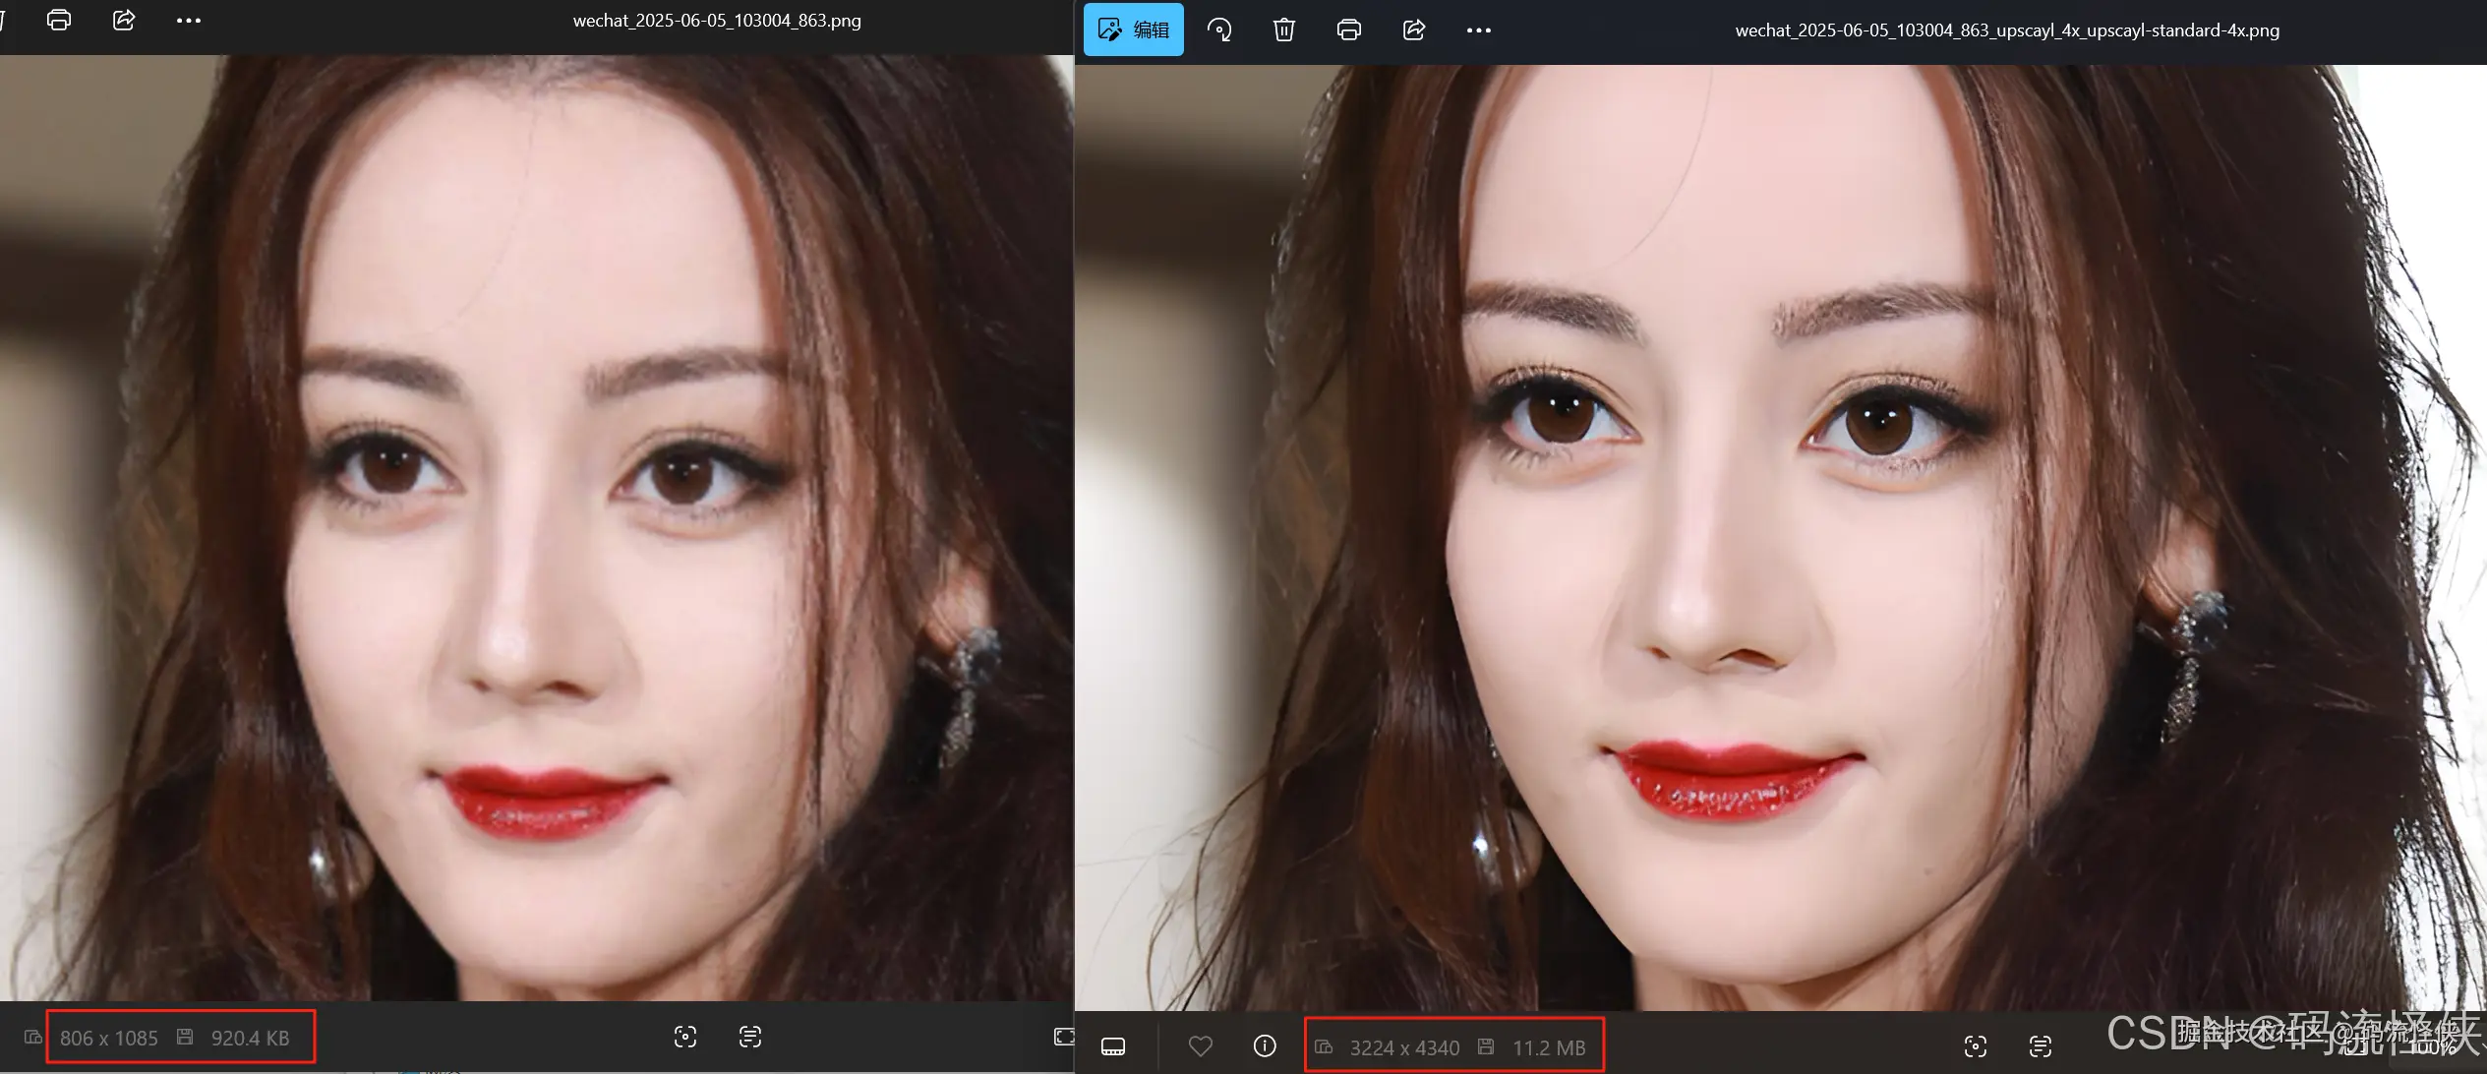Toggle the filmstrip view
The height and width of the screenshot is (1074, 2487).
click(1112, 1045)
